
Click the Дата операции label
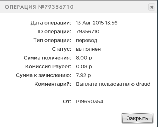click(51, 23)
